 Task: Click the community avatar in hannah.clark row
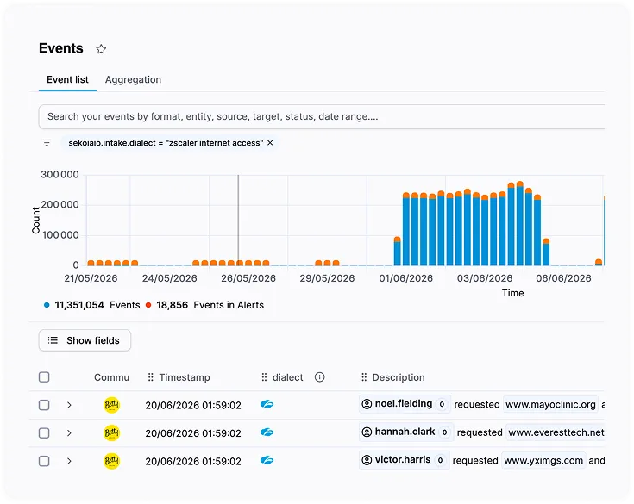(x=111, y=432)
